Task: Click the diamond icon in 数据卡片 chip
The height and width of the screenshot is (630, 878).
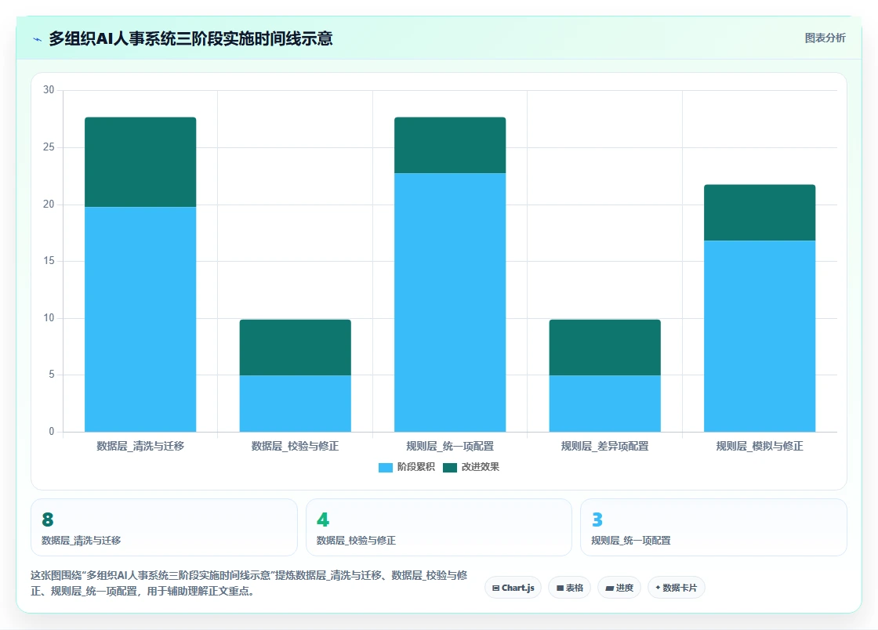Action: (658, 588)
